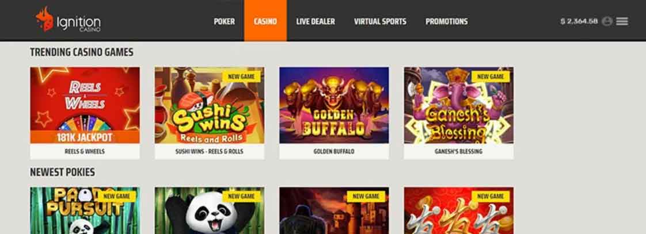
Task: Open Ganesh's Blessing game thumbnail
Action: point(458,105)
